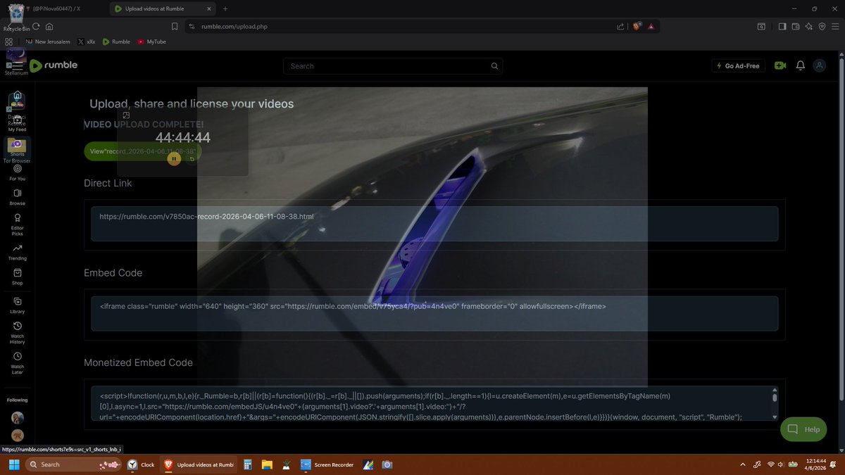The height and width of the screenshot is (475, 845).
Task: Click the Go Ad-Free button
Action: click(737, 65)
